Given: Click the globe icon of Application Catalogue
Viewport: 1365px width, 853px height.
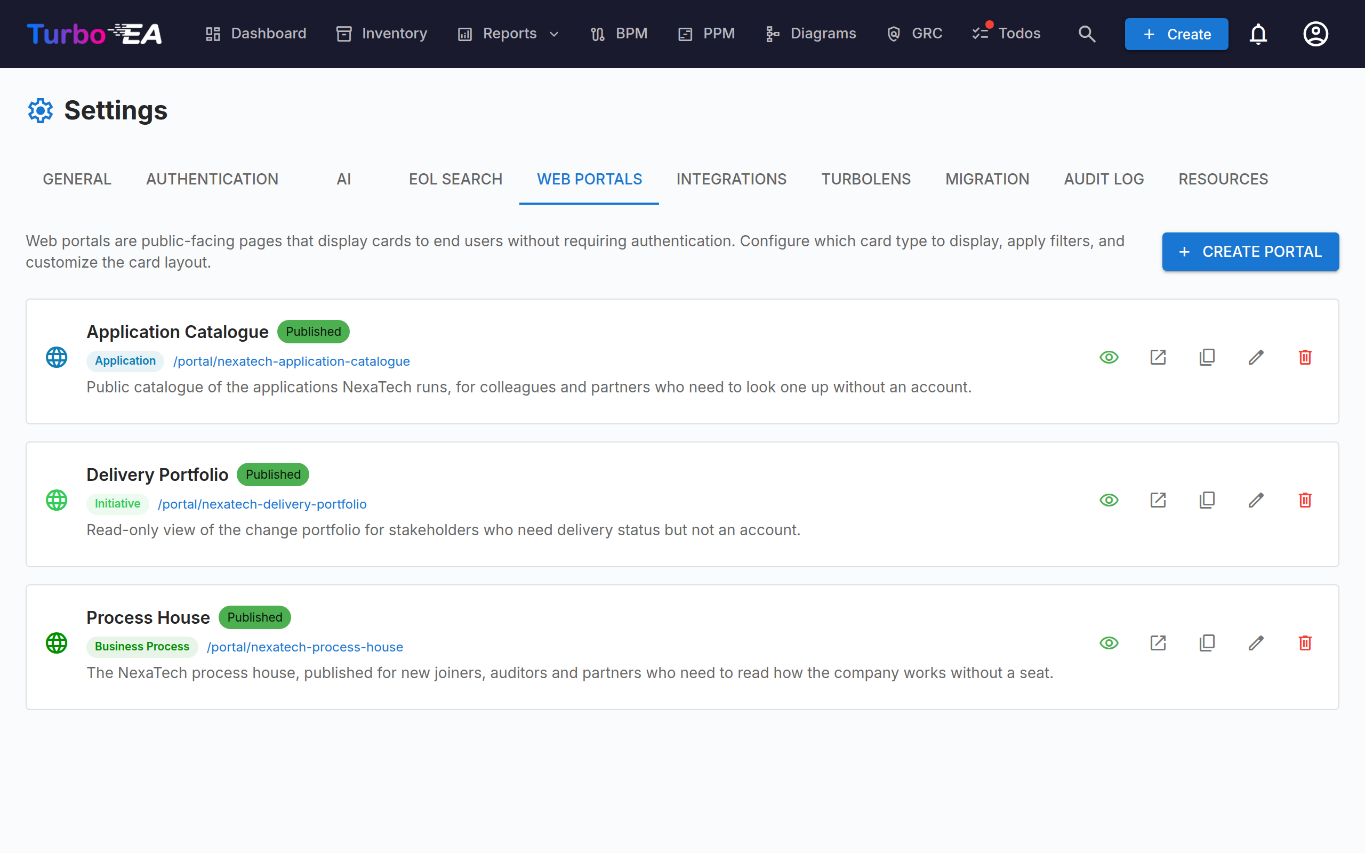Looking at the screenshot, I should click(x=57, y=357).
